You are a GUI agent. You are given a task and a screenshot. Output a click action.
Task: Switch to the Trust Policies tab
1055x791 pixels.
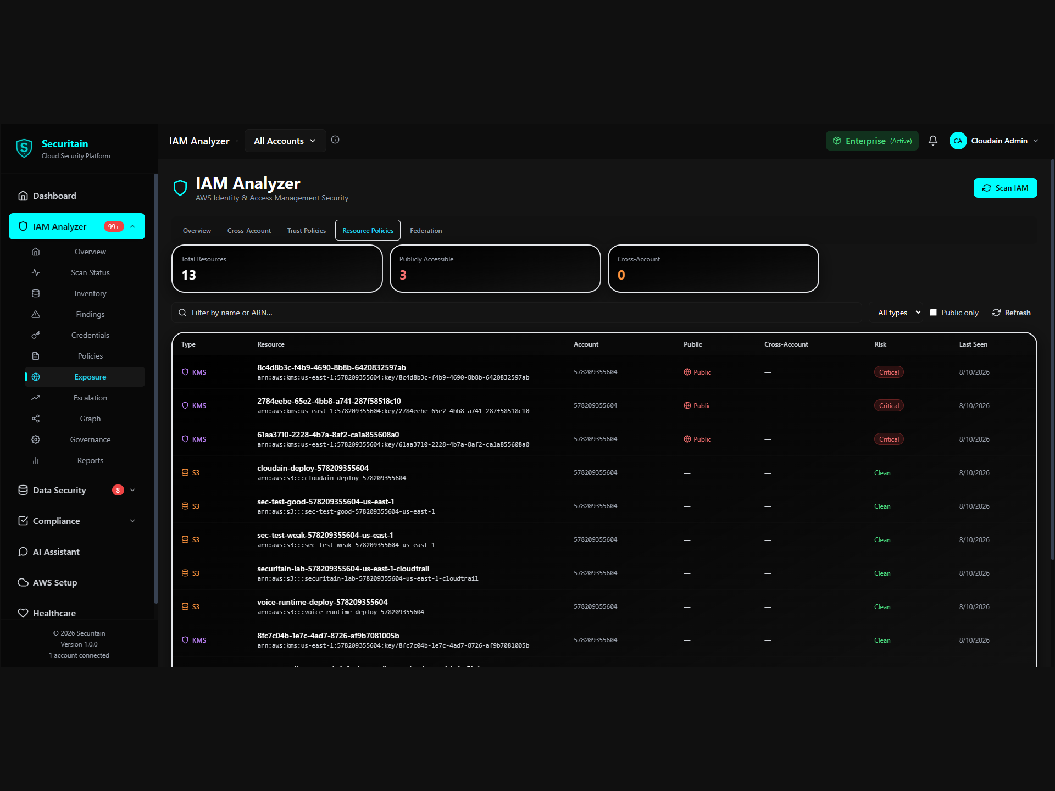point(307,230)
